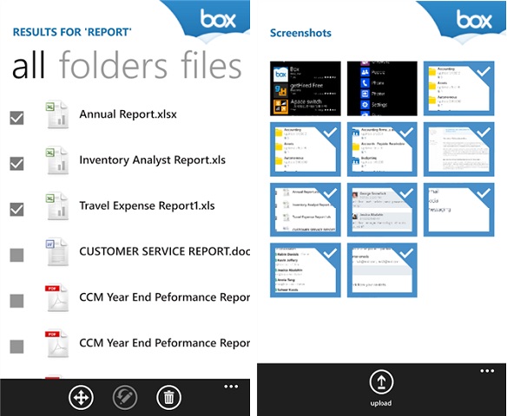Image resolution: width=507 pixels, height=416 pixels.
Task: Tap the upload label text
Action: point(381,403)
